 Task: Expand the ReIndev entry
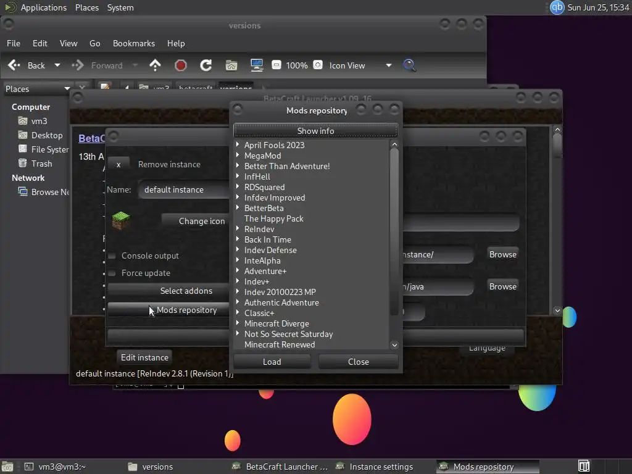[x=238, y=228]
